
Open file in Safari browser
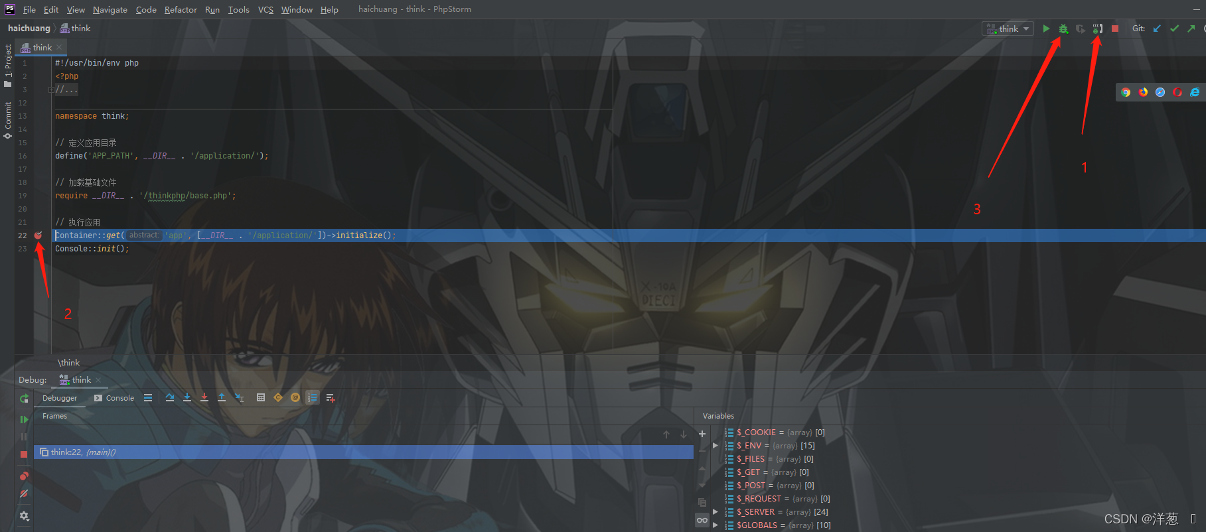pyautogui.click(x=1160, y=92)
